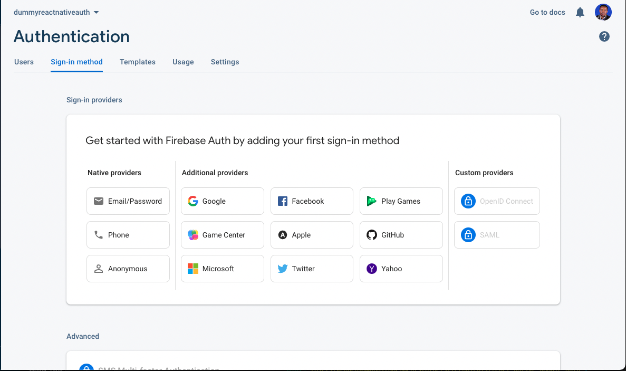Click the Sign-in providers section label
This screenshot has height=371, width=626.
(94, 100)
